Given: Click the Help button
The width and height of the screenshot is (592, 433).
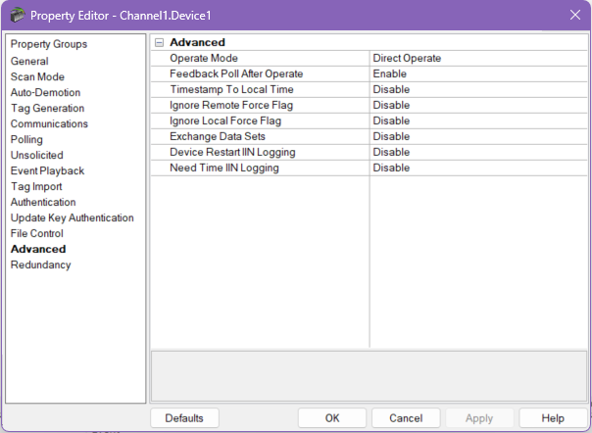Looking at the screenshot, I should pyautogui.click(x=553, y=418).
